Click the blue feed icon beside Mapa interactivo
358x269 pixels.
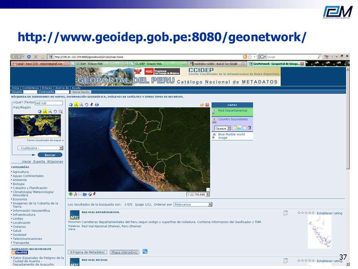(x=145, y=251)
